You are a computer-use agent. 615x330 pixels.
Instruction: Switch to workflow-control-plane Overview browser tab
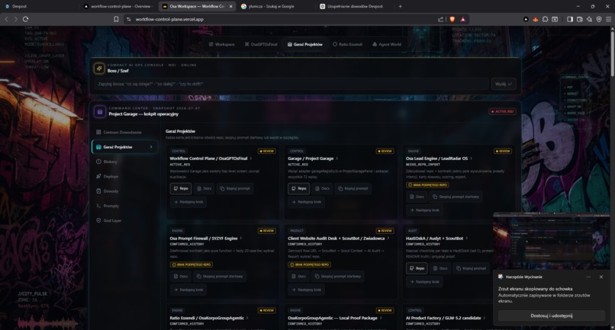(x=118, y=6)
